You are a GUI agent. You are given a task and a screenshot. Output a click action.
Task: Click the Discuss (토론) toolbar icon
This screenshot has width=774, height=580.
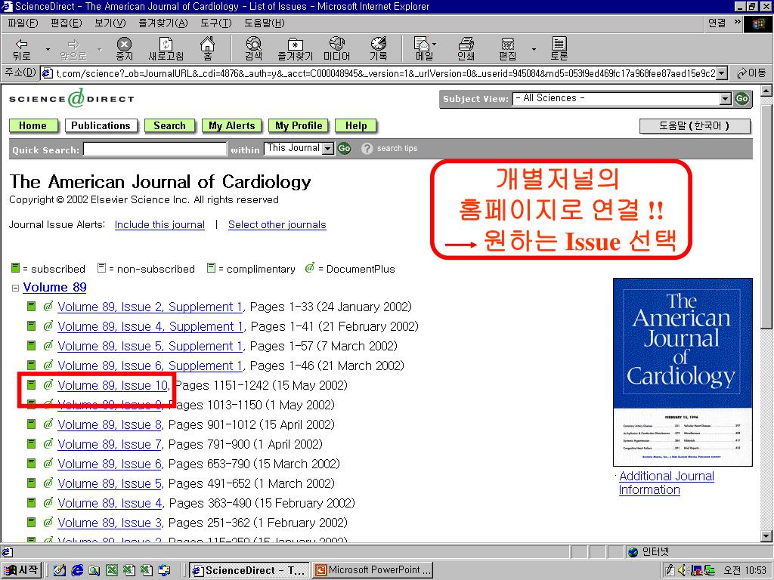coord(559,49)
